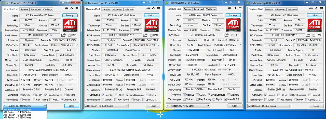Click the Lookup button in 2 GPUs window
Screen dimensions: 326x119
tap(314, 16)
